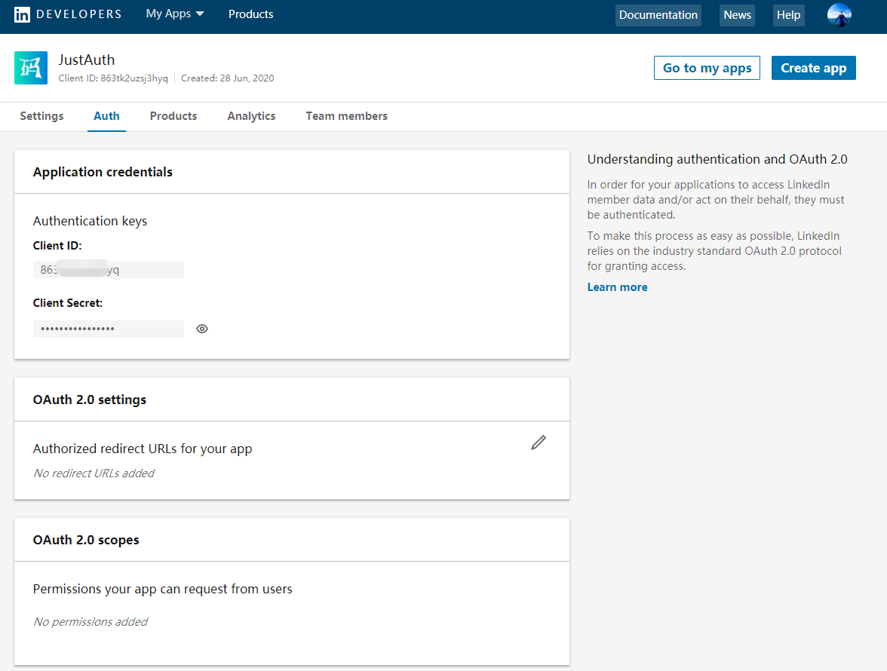Image resolution: width=887 pixels, height=671 pixels.
Task: Click the LinkedIn Developers logo
Action: [x=68, y=14]
